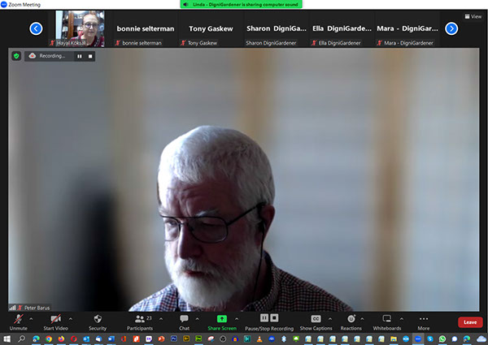Expand the arrow next to Reactions
Image resolution: width=488 pixels, height=345 pixels.
(x=362, y=319)
